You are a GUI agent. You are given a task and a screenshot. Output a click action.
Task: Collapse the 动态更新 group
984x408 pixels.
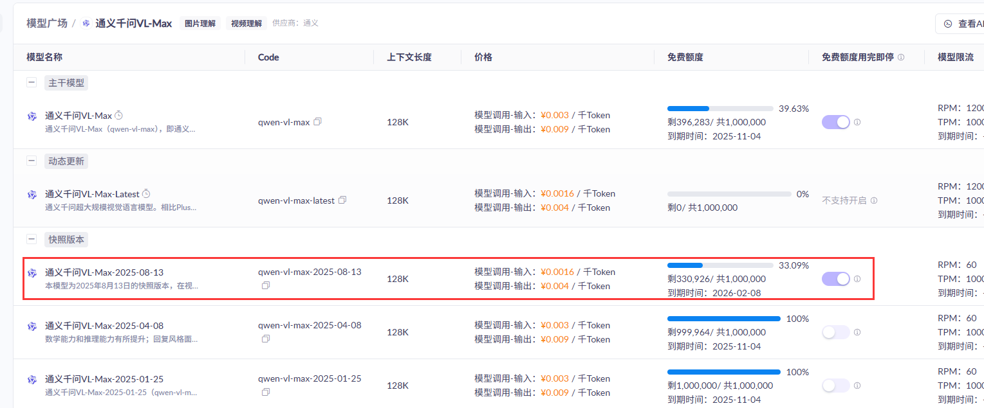(x=32, y=161)
